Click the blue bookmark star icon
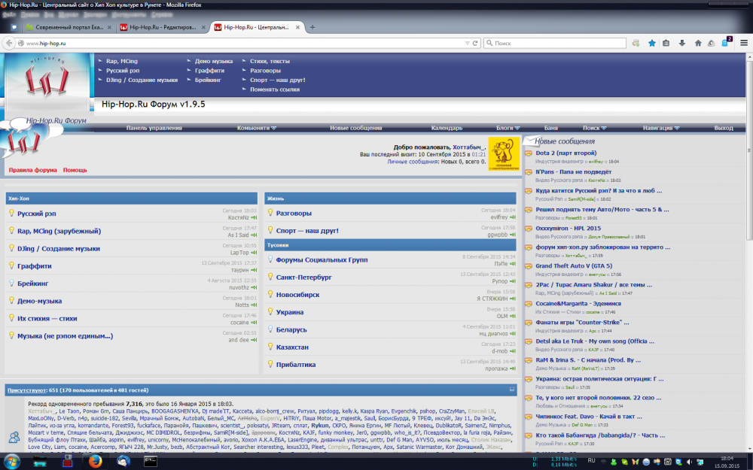 (651, 43)
